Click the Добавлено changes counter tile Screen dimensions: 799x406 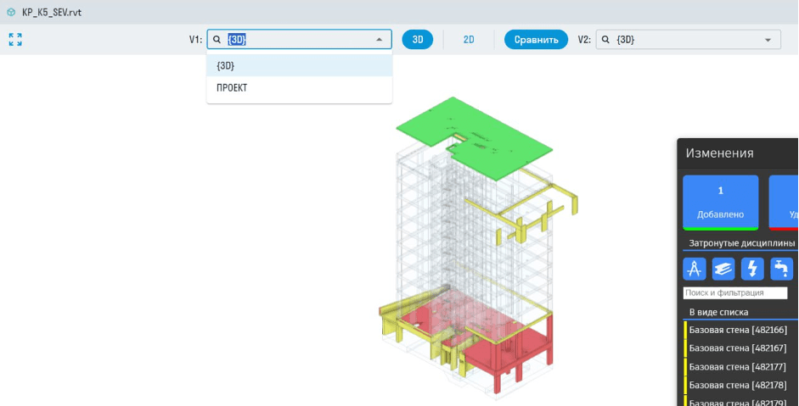tap(721, 202)
